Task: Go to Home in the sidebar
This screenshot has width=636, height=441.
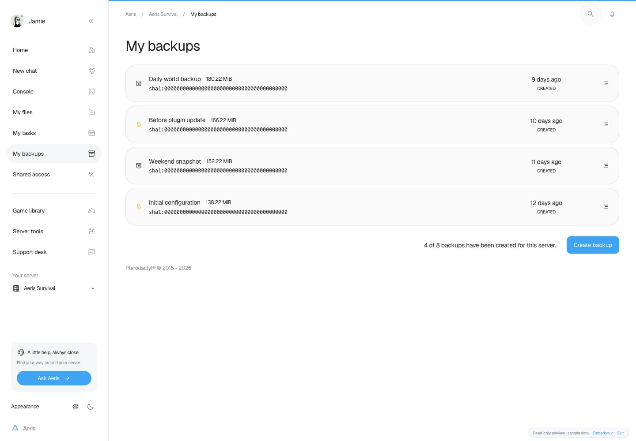Action: 54,50
